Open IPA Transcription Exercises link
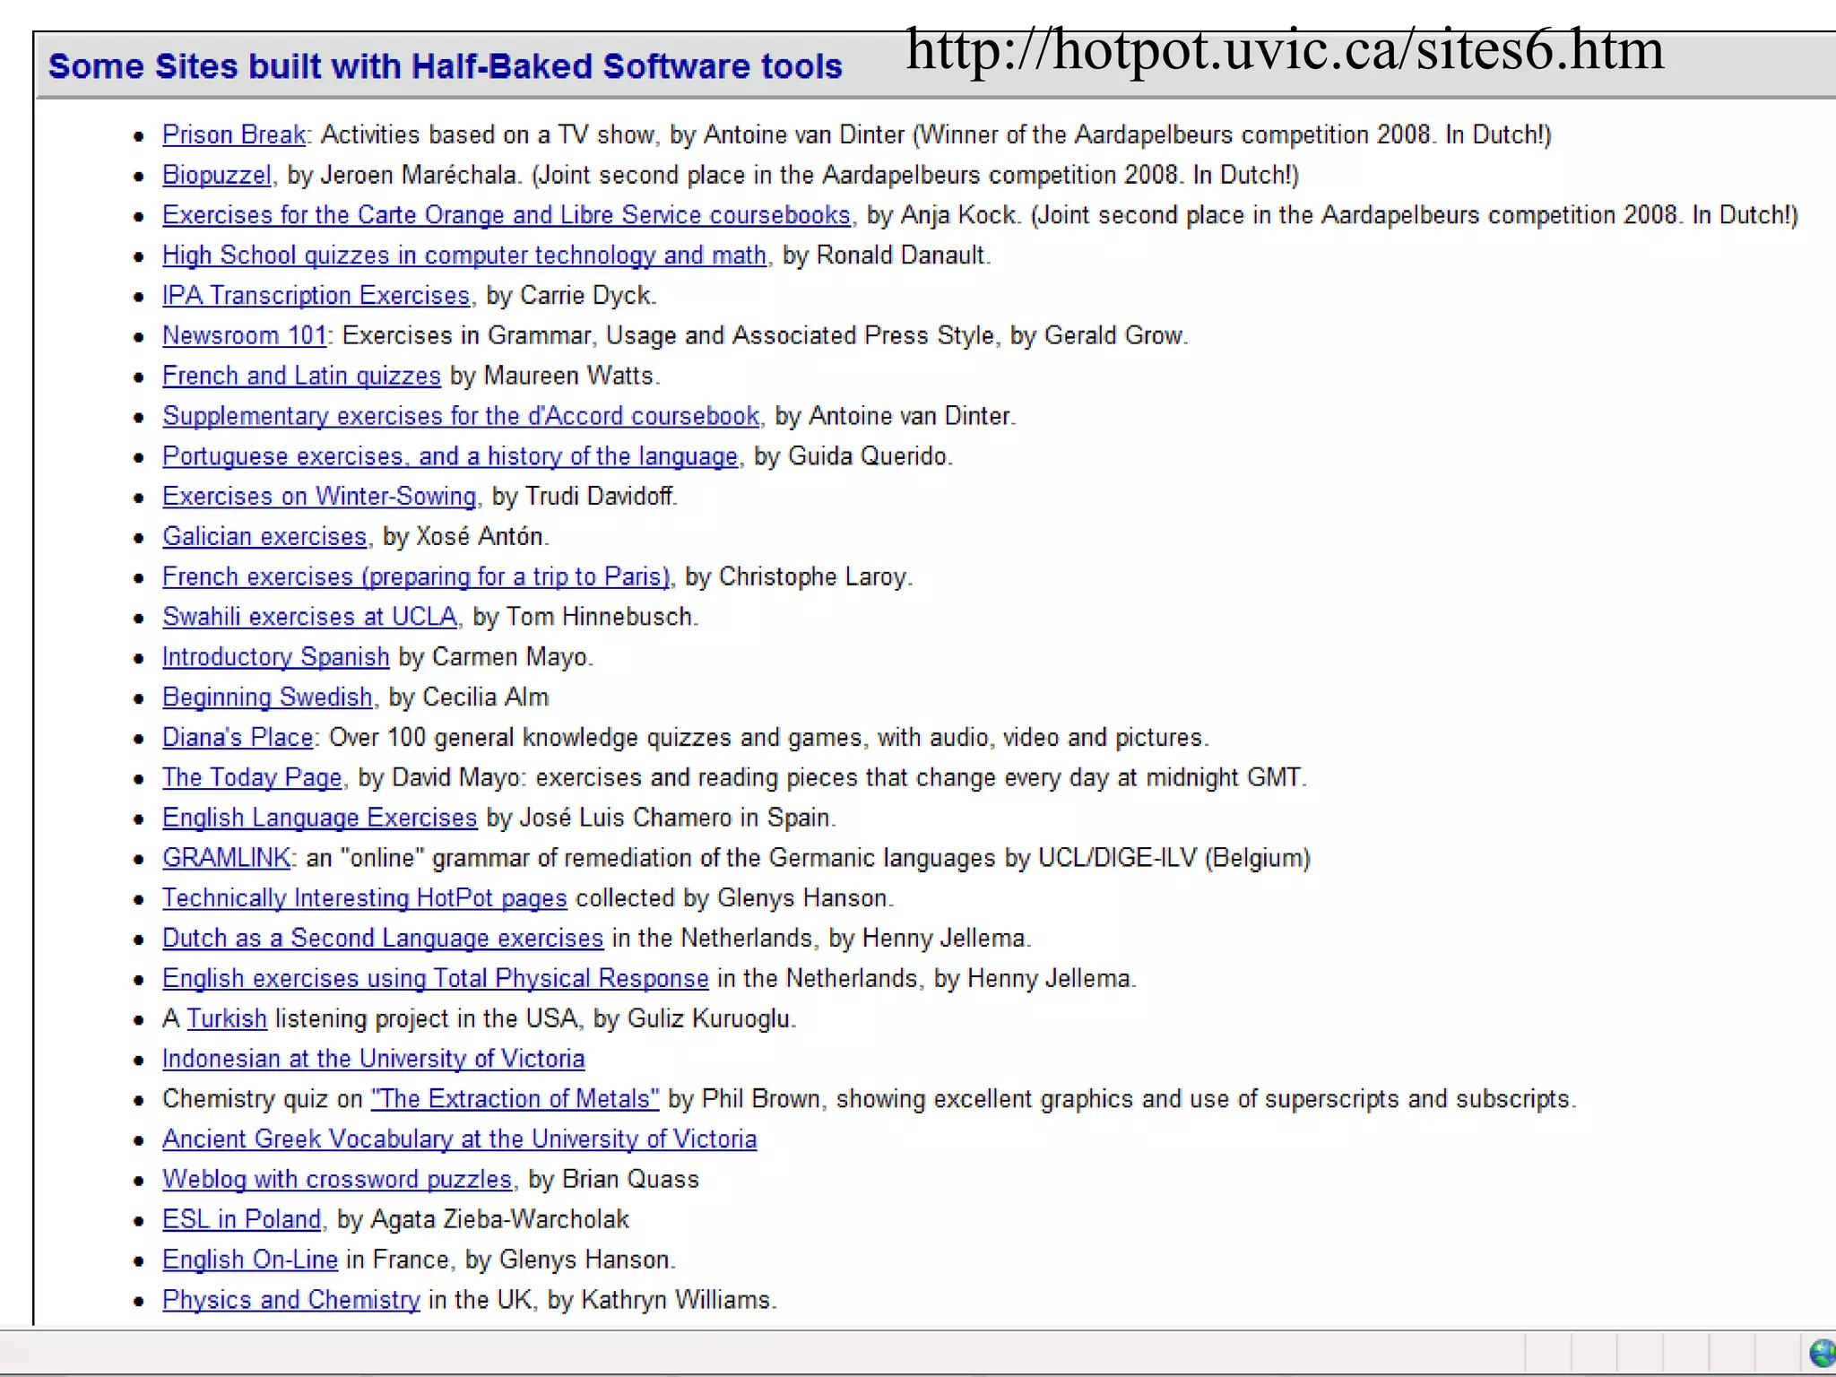The height and width of the screenshot is (1377, 1836). [316, 296]
